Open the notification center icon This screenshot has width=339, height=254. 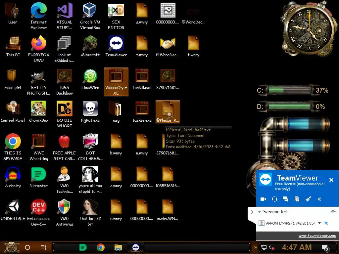(325, 248)
